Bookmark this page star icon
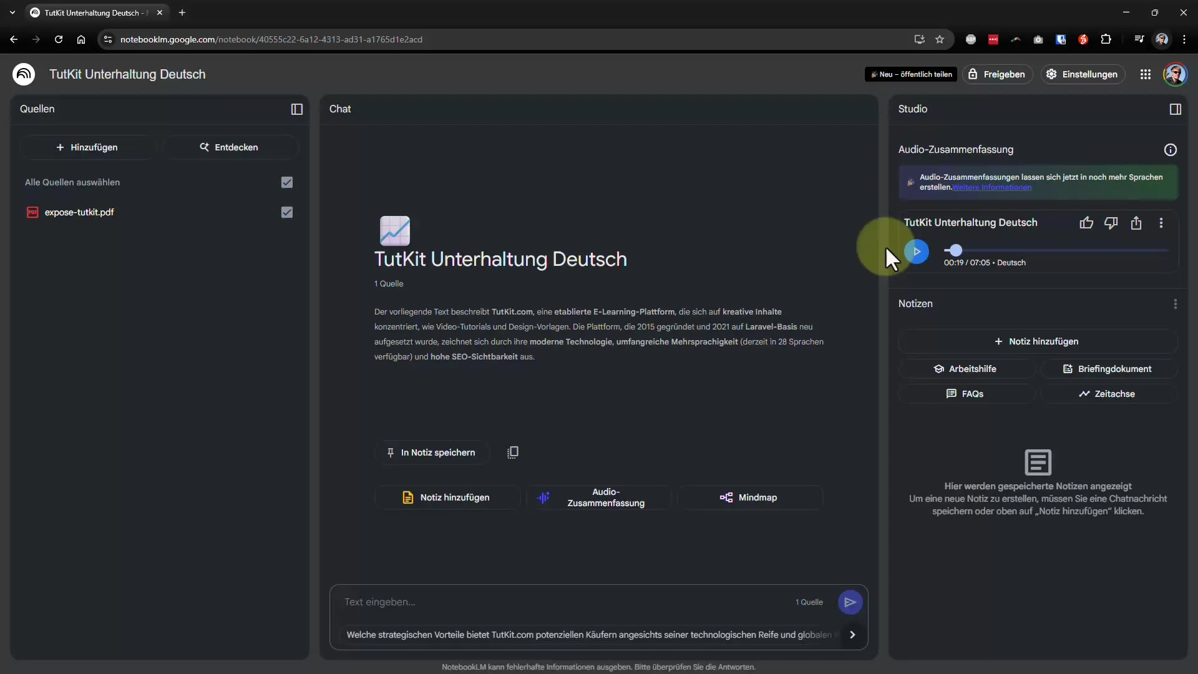The width and height of the screenshot is (1198, 674). click(x=940, y=39)
